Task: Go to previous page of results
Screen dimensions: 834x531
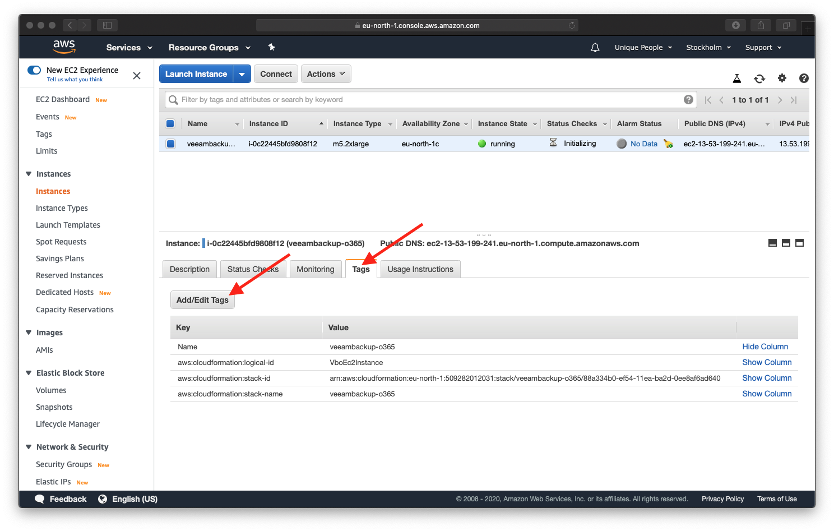Action: [x=721, y=100]
